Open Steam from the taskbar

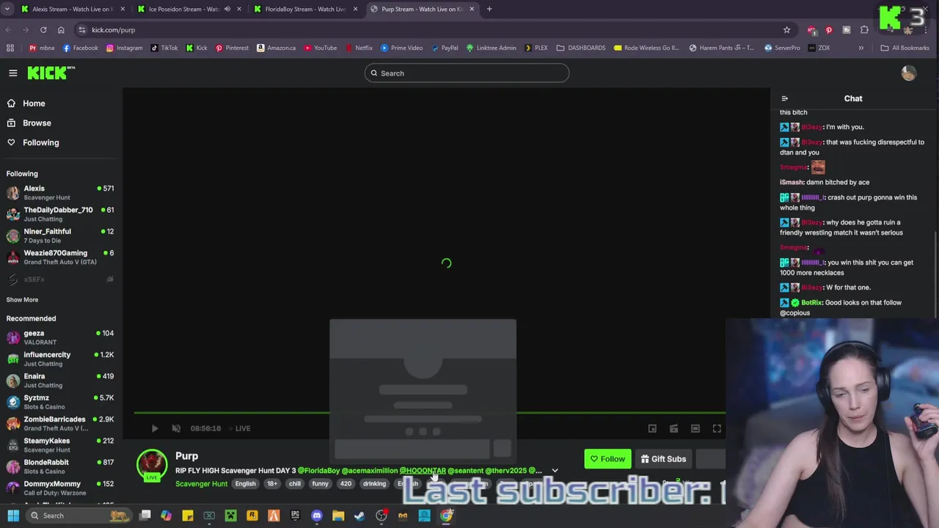tap(359, 516)
